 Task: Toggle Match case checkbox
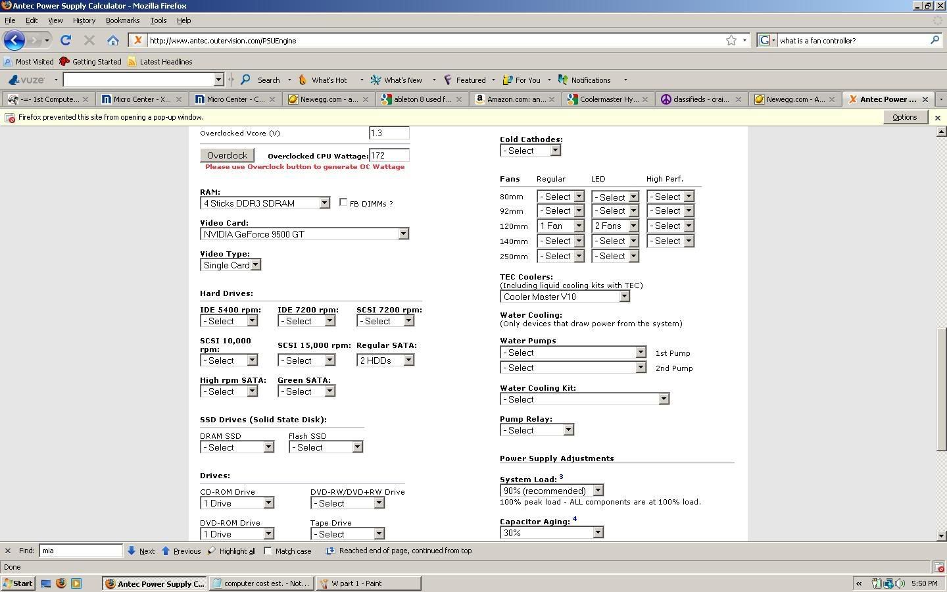pos(268,551)
